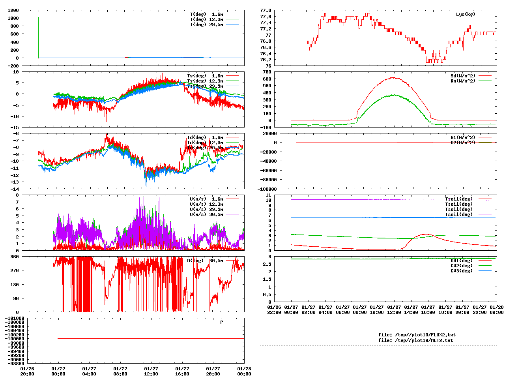Screen dimensions: 505x379
Task: Click the 'GW2(deg)' legend label
Action: click(462, 266)
